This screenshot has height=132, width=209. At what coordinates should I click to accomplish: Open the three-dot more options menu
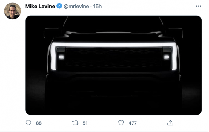pos(199,6)
